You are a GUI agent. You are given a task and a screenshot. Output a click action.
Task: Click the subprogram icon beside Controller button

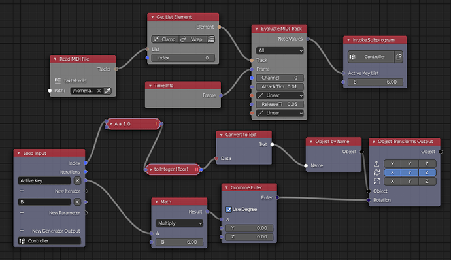point(352,57)
